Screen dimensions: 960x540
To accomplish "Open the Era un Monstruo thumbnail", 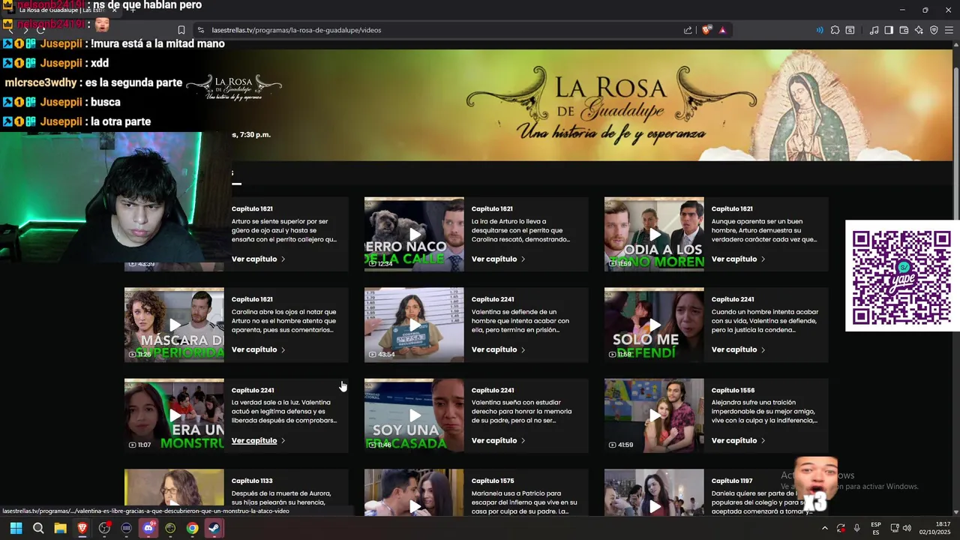I will [174, 415].
